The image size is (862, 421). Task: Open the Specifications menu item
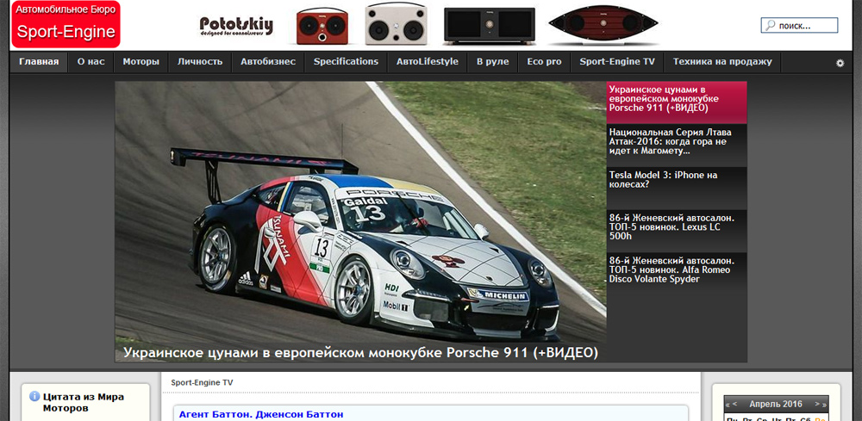[346, 61]
